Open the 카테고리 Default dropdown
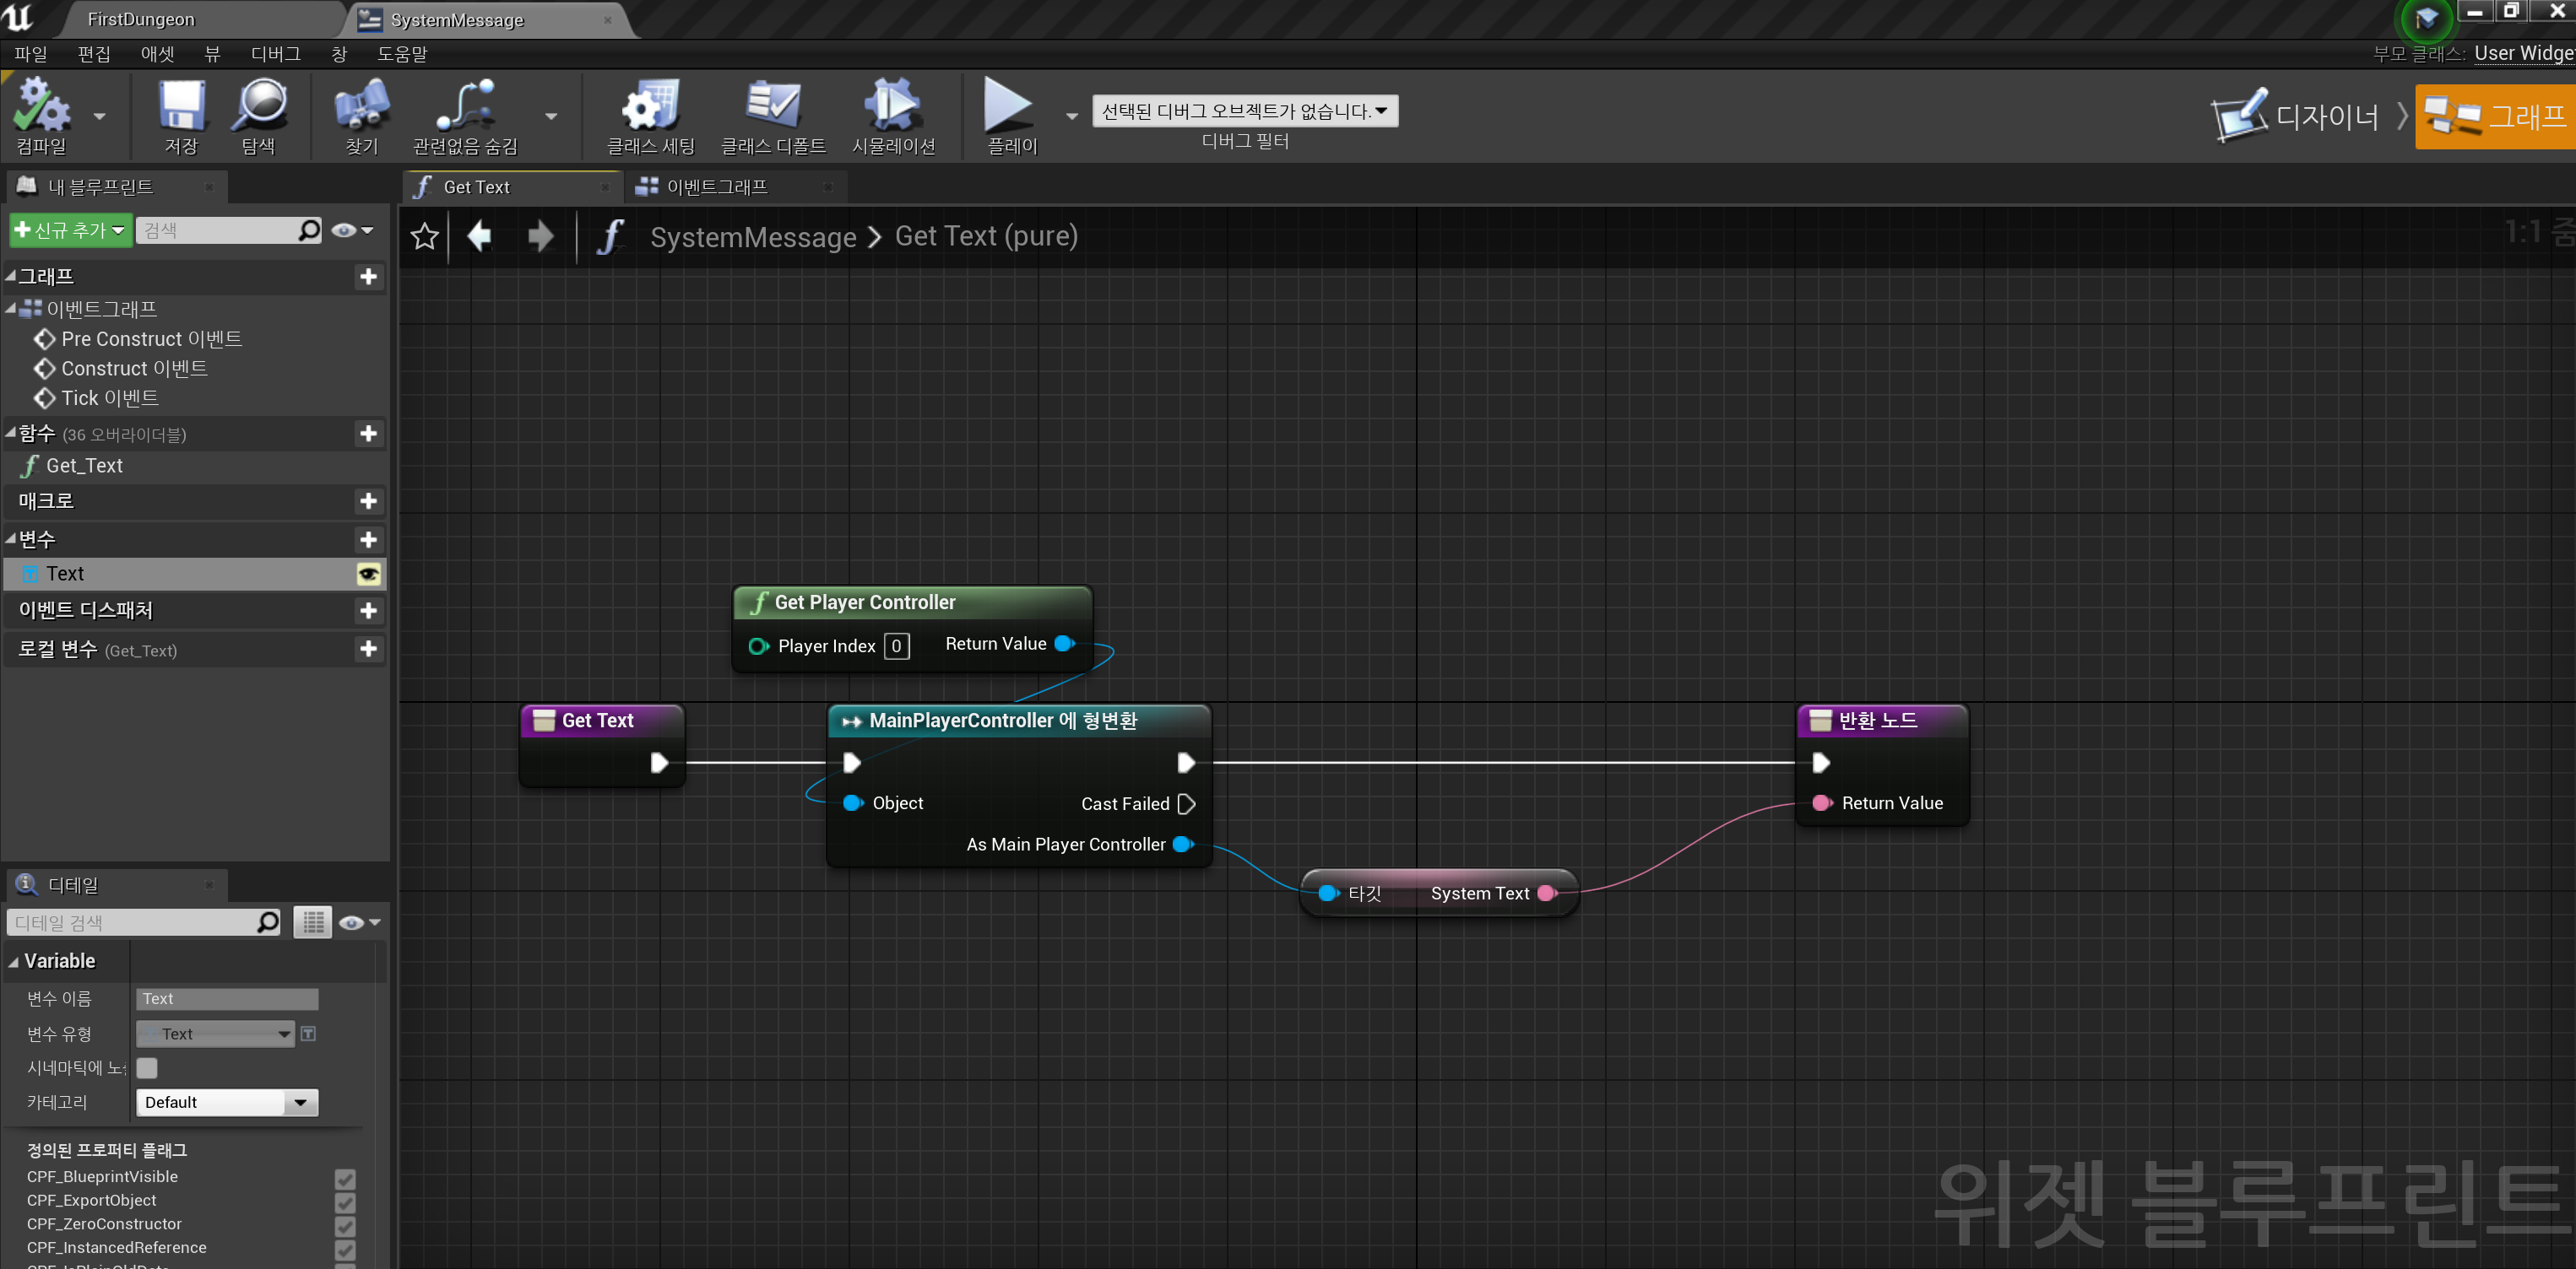This screenshot has height=1269, width=2576. tap(227, 1102)
